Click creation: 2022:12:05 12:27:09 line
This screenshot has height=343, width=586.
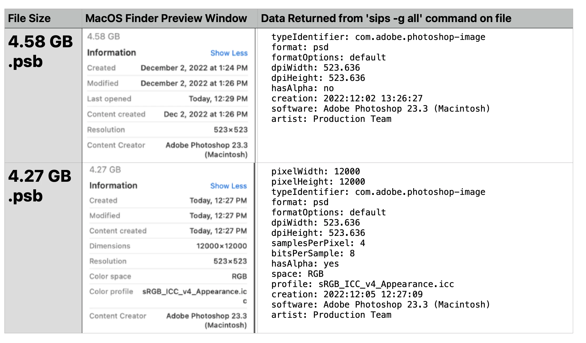[x=347, y=294]
